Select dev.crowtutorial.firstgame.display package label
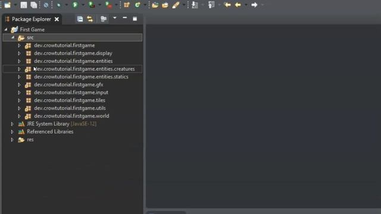Viewport: 381px width, 214px height. pyautogui.click(x=73, y=53)
